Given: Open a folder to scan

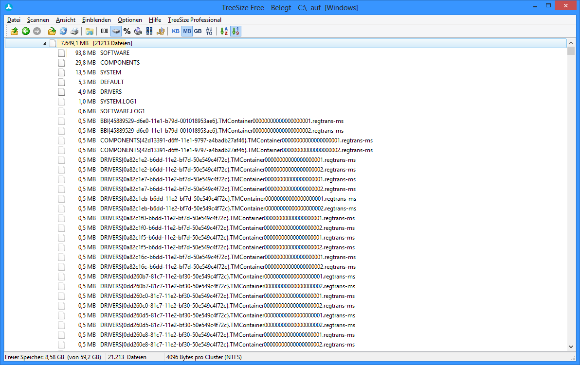Looking at the screenshot, I should pos(52,32).
